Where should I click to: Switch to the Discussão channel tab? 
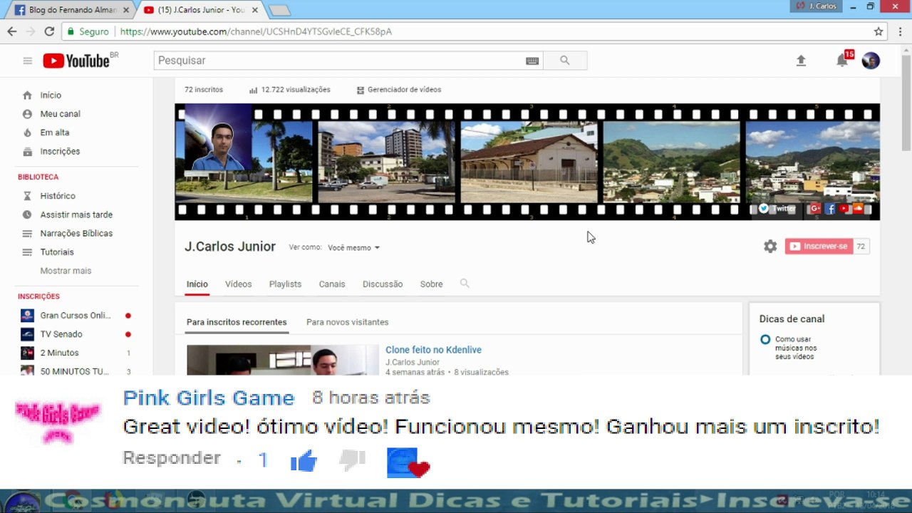383,284
